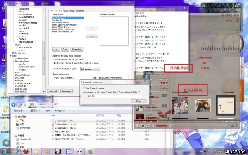Image resolution: width=248 pixels, height=155 pixels.
Task: Select Lyric Show 3 in preferences tree
Action: (21, 91)
